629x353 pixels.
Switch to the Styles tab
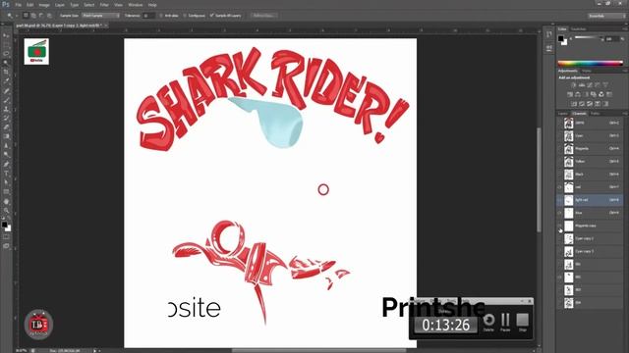587,71
